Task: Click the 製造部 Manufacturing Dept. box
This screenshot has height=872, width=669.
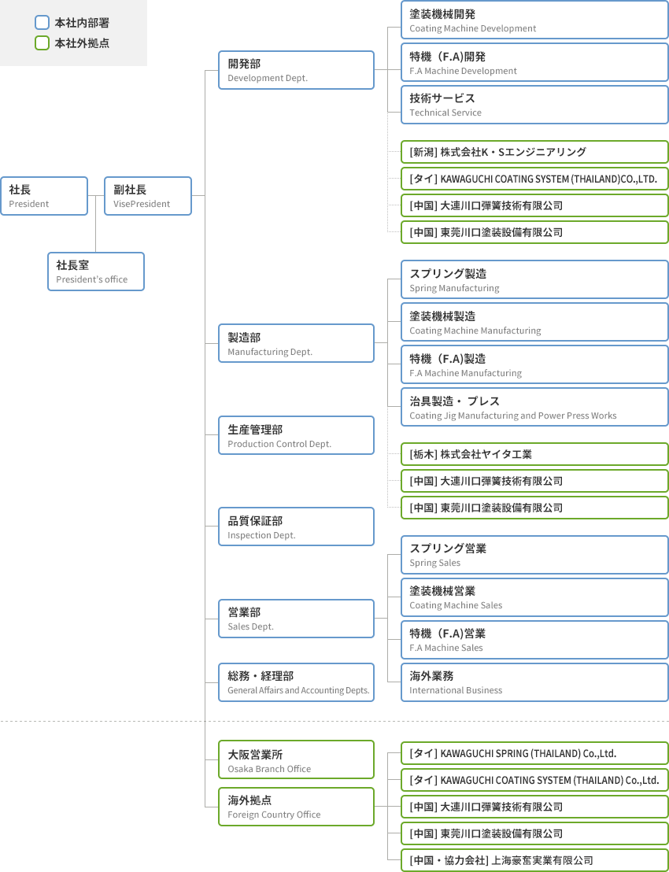Action: point(297,343)
